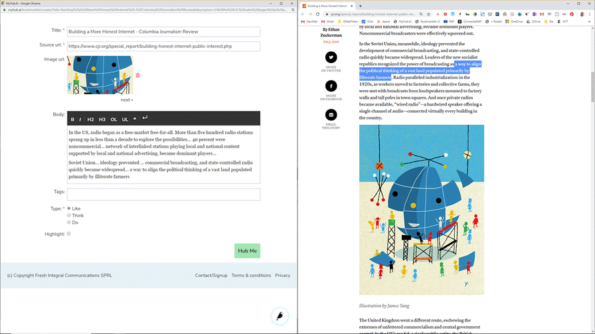Viewport: 595px width, 334px height.
Task: Click the feather pen icon at bottom
Action: [280, 316]
